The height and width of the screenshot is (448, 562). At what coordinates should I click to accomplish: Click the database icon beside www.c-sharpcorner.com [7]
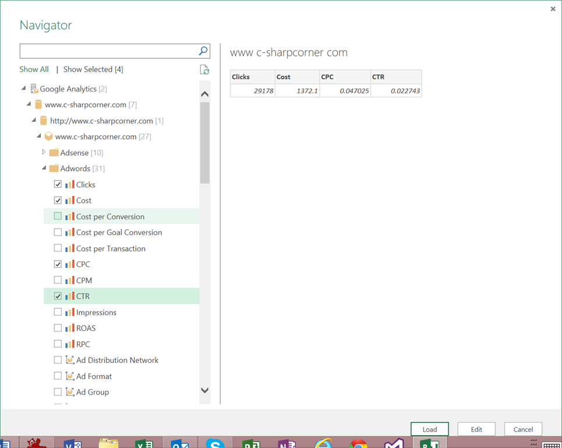[x=38, y=104]
